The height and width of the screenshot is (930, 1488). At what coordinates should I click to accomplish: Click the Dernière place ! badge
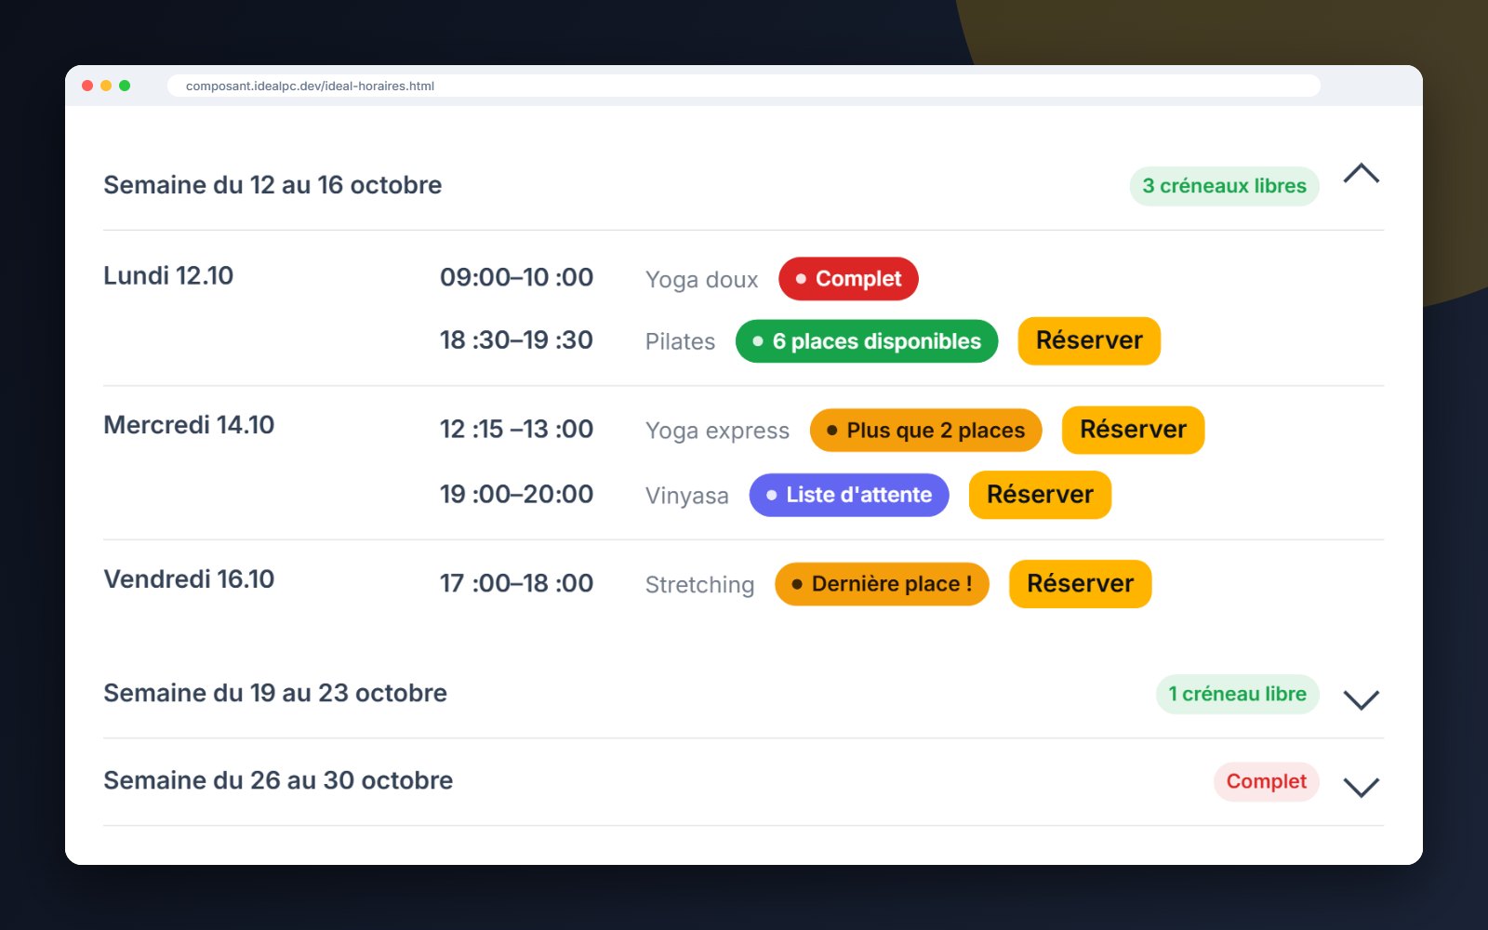pyautogui.click(x=882, y=584)
